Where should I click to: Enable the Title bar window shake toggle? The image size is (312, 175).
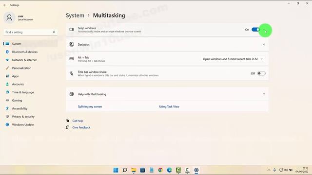tap(261, 73)
